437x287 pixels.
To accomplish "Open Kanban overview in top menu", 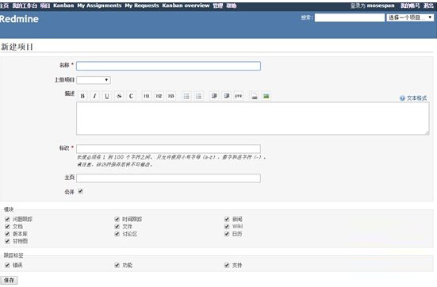I will pos(186,6).
